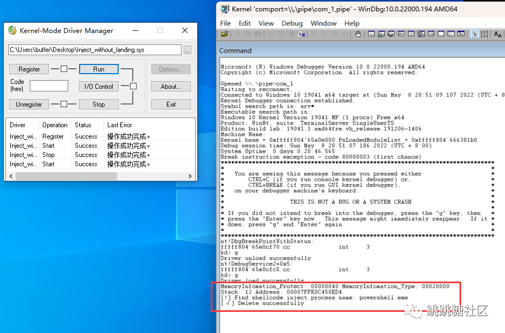
Task: Open the font settings Aa icon
Action: [x=496, y=34]
